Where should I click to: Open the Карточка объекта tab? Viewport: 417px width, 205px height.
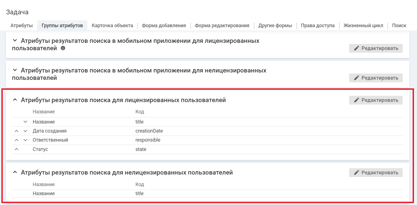[112, 26]
